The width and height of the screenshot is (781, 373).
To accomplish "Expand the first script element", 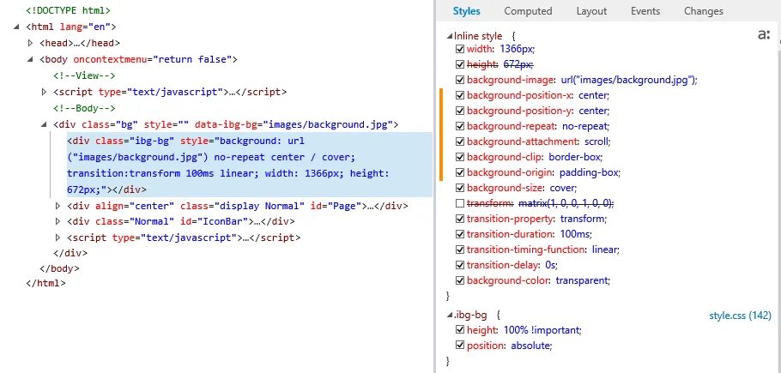I will tap(45, 92).
